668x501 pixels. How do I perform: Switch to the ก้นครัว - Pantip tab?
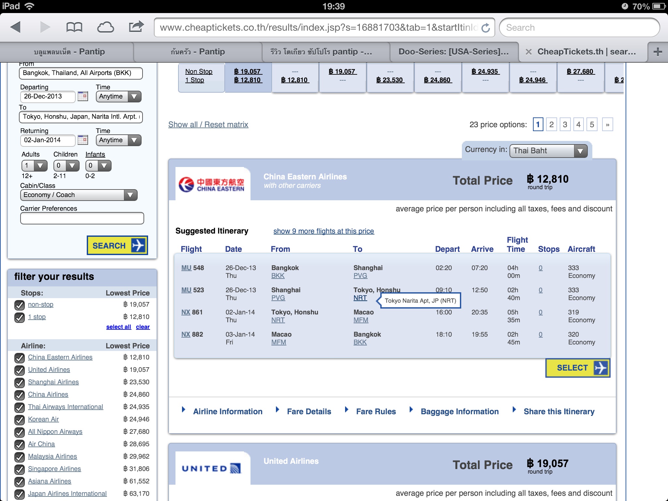point(198,52)
